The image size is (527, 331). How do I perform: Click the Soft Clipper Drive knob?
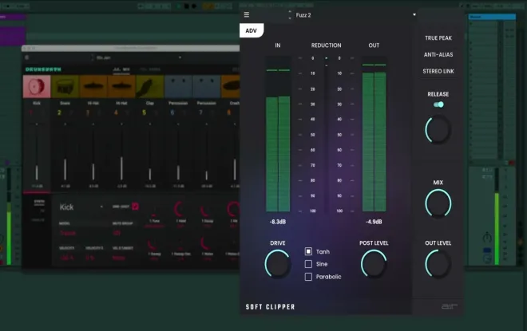pyautogui.click(x=278, y=264)
